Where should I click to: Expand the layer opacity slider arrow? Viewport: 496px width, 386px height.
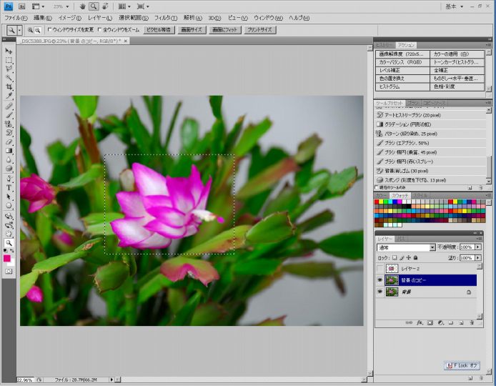[x=477, y=247]
